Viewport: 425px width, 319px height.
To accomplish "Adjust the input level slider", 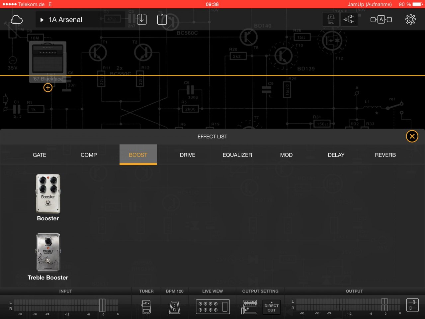I will point(102,305).
